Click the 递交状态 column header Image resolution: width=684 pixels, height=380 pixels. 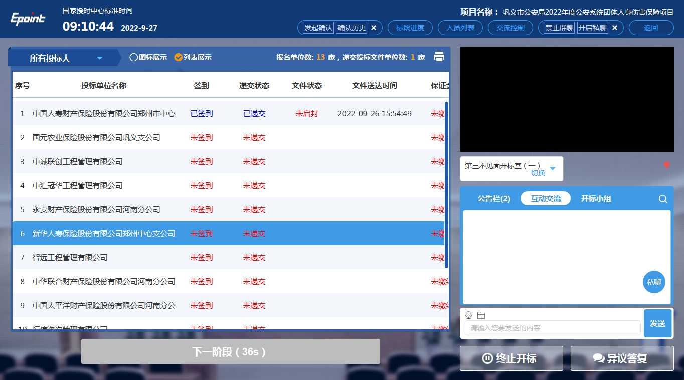[x=254, y=86]
